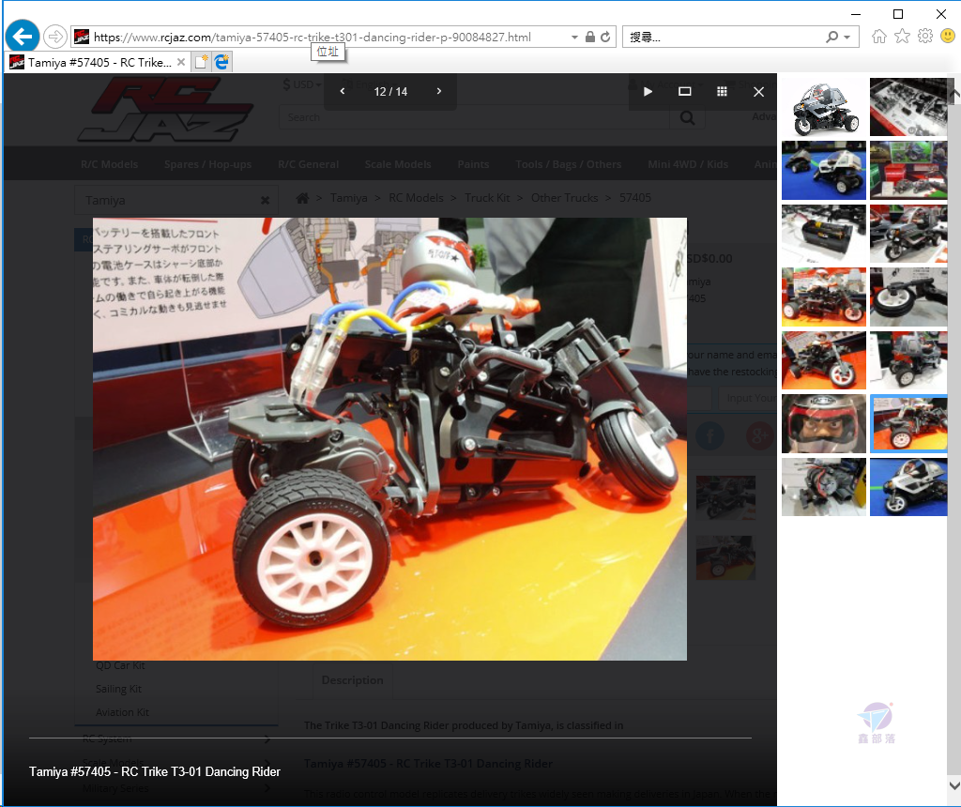Click the main enlarged trike photo
The image size is (961, 807).
[x=389, y=439]
